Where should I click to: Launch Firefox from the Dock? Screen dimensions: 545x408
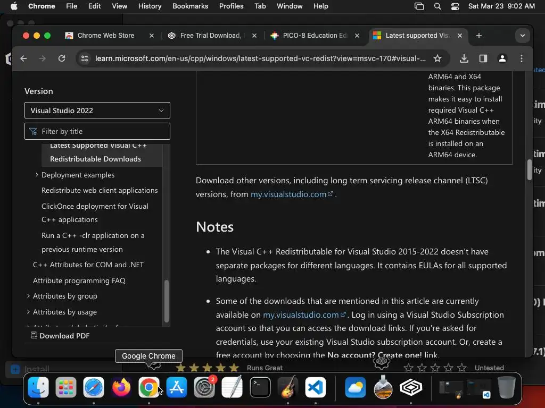pyautogui.click(x=121, y=387)
